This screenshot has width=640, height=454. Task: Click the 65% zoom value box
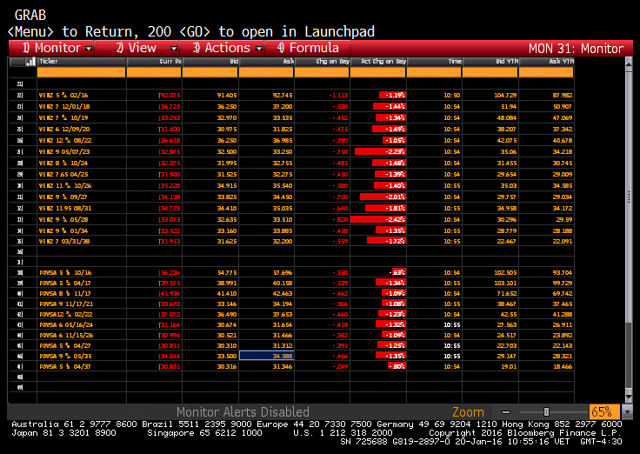point(604,412)
